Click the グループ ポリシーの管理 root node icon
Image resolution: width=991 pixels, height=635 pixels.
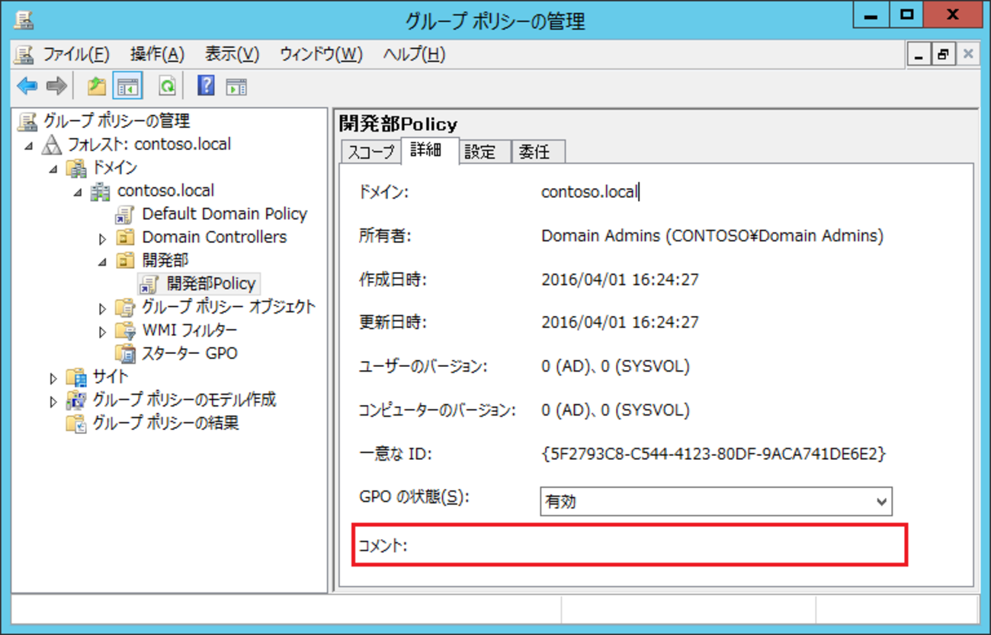[27, 121]
